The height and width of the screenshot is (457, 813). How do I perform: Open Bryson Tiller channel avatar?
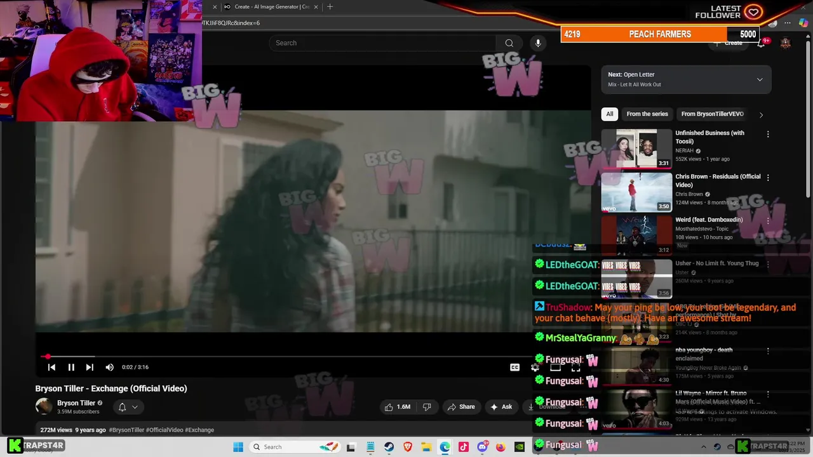pyautogui.click(x=44, y=407)
